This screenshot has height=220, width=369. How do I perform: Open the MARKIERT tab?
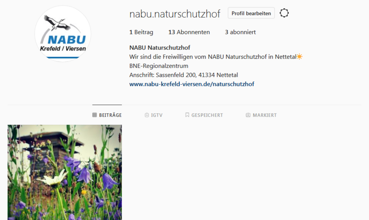click(261, 115)
